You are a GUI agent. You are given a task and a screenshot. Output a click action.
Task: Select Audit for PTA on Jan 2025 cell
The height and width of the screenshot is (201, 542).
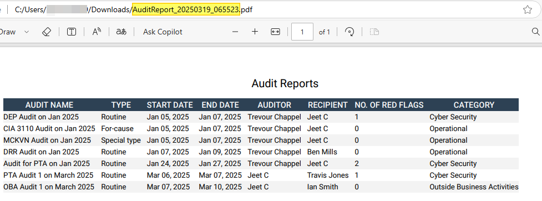click(x=47, y=164)
